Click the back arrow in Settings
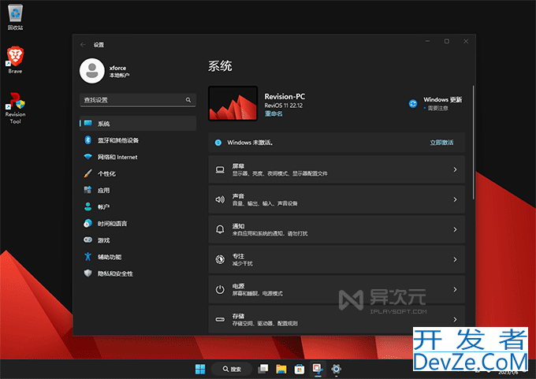Image resolution: width=536 pixels, height=379 pixels. [83, 45]
